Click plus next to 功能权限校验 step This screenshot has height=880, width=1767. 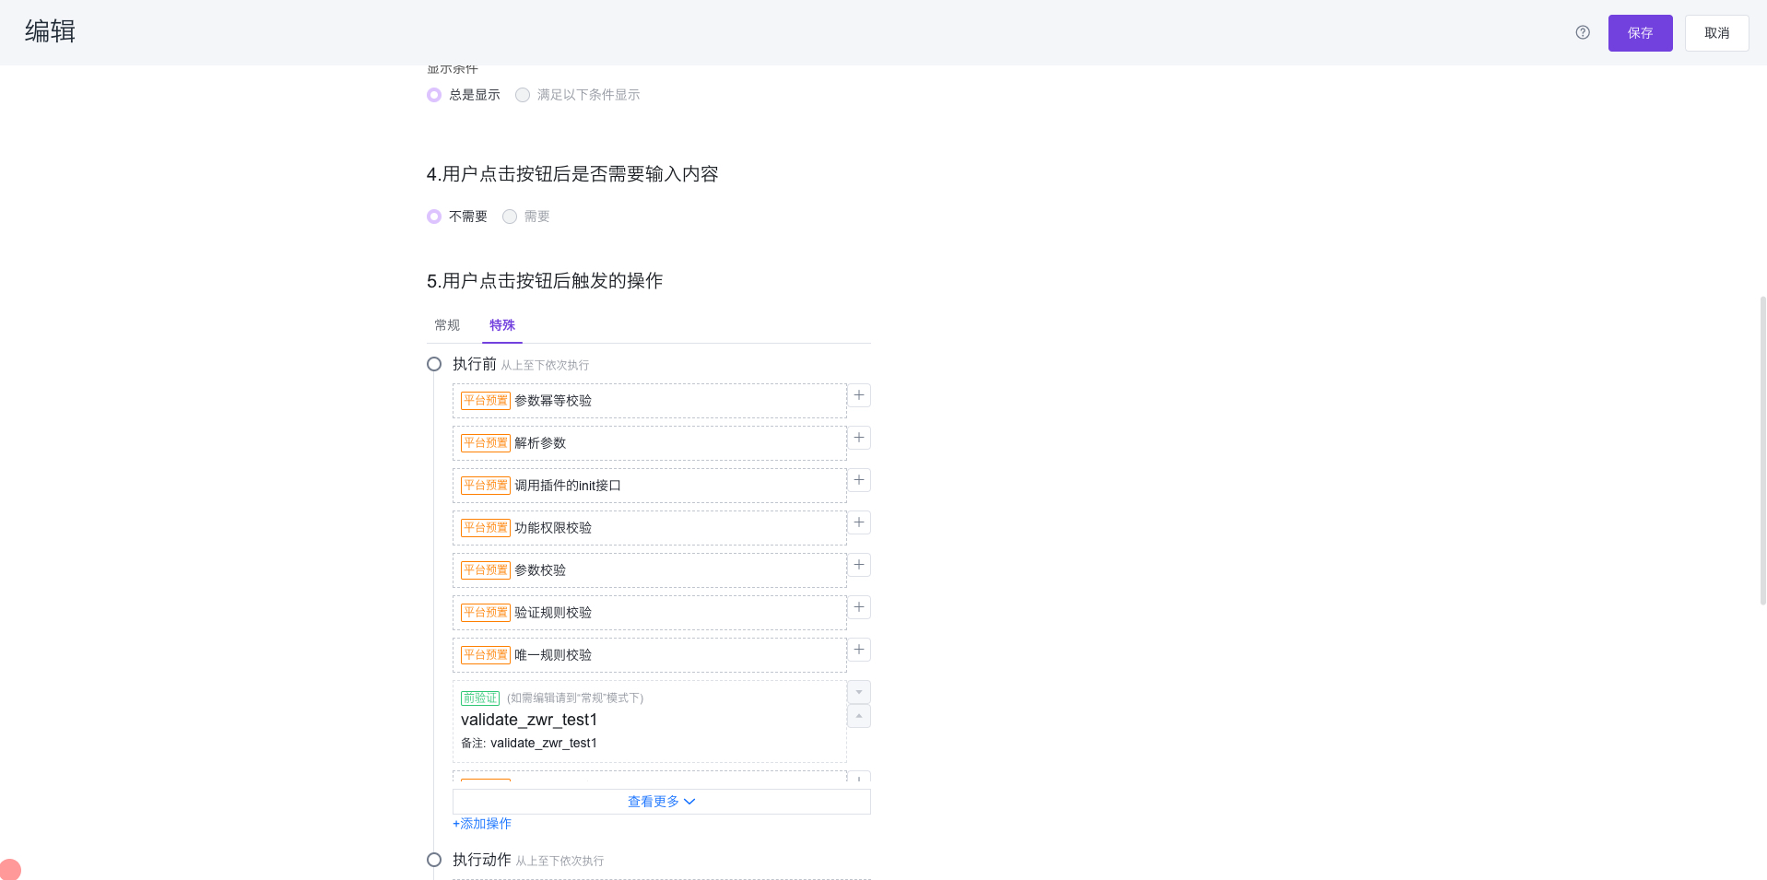(858, 522)
